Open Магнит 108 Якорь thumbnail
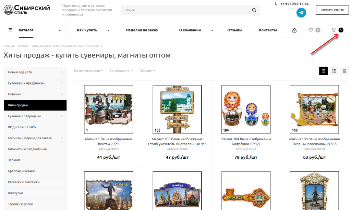 [314, 109]
